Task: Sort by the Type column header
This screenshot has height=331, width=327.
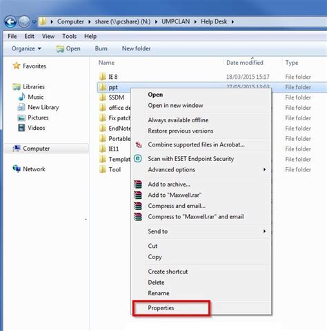Action: pos(292,63)
